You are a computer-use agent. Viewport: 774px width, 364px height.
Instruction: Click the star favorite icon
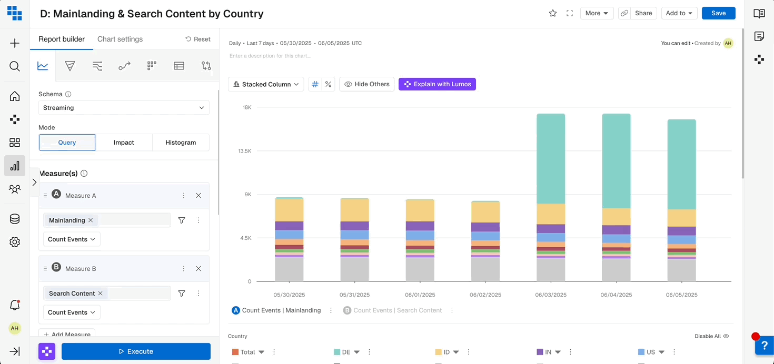[553, 13]
